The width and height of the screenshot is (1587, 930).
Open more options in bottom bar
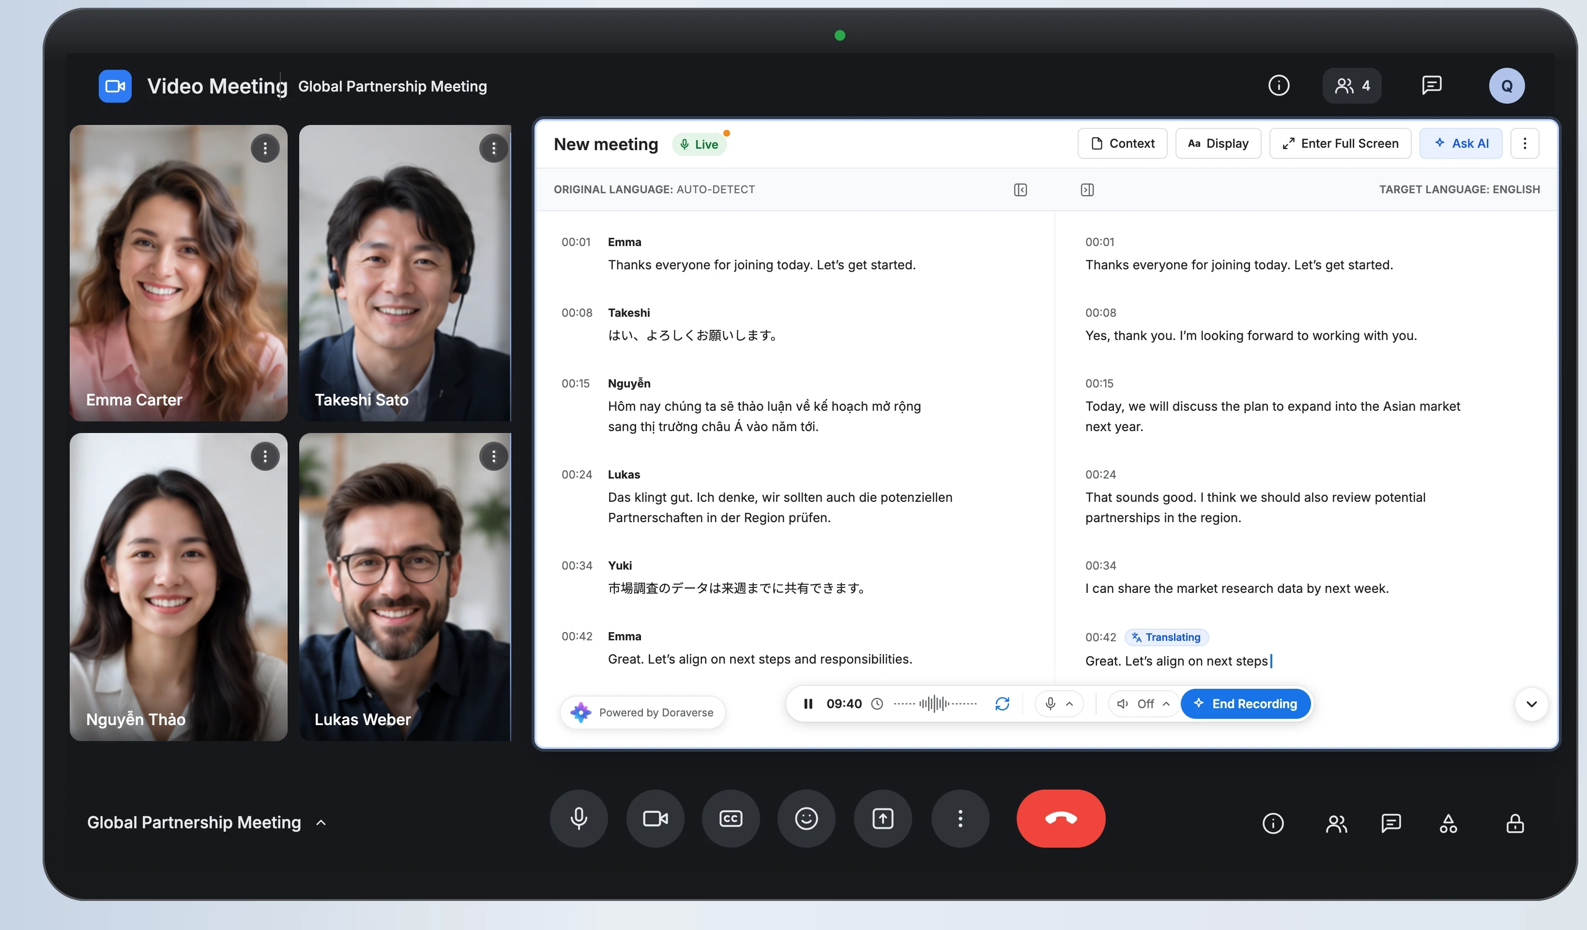click(x=960, y=819)
